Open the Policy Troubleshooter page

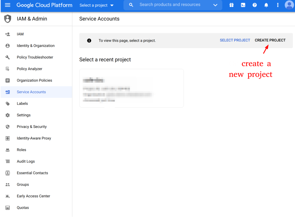[x=35, y=57]
